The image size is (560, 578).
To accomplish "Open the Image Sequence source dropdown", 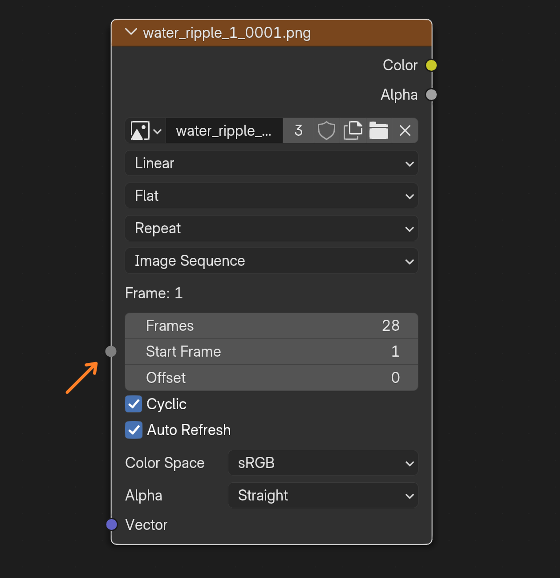I will coord(272,261).
